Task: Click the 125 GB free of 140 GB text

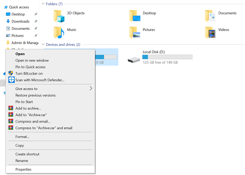Action: tap(160, 63)
